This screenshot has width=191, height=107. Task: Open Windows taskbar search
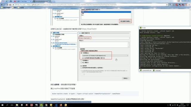coord(7,105)
